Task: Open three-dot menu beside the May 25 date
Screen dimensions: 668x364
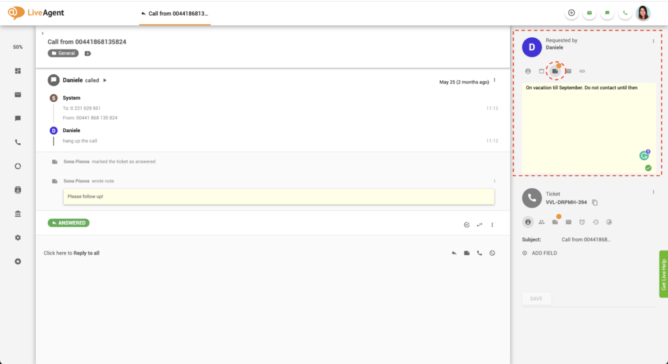Action: click(x=494, y=80)
